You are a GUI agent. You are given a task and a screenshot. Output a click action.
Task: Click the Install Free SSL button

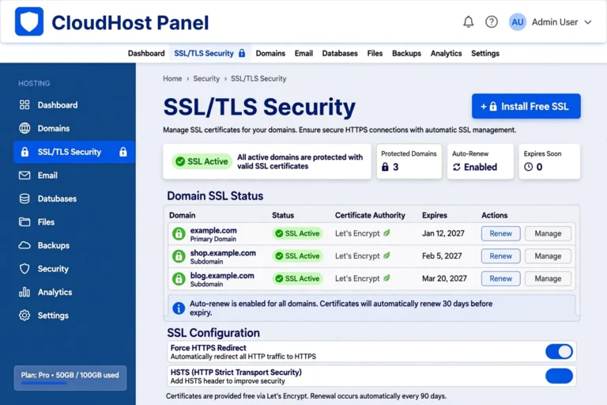point(526,106)
